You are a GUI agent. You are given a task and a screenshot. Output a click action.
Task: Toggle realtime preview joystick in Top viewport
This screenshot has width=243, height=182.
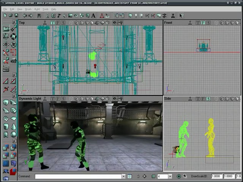click(45, 23)
